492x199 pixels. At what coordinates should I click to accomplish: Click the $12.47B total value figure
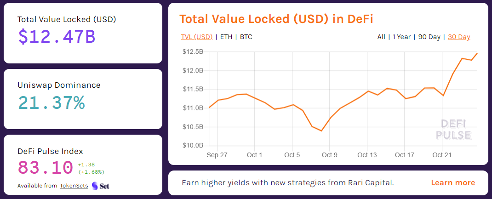click(x=57, y=36)
